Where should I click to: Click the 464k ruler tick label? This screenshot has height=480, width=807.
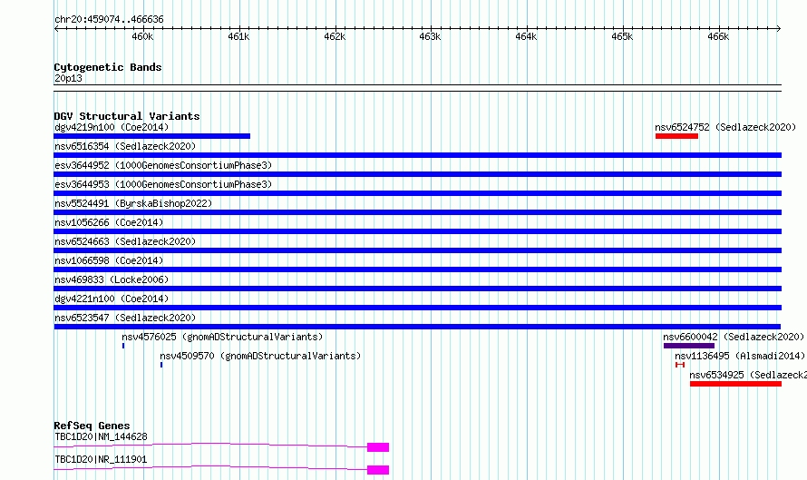pos(527,36)
